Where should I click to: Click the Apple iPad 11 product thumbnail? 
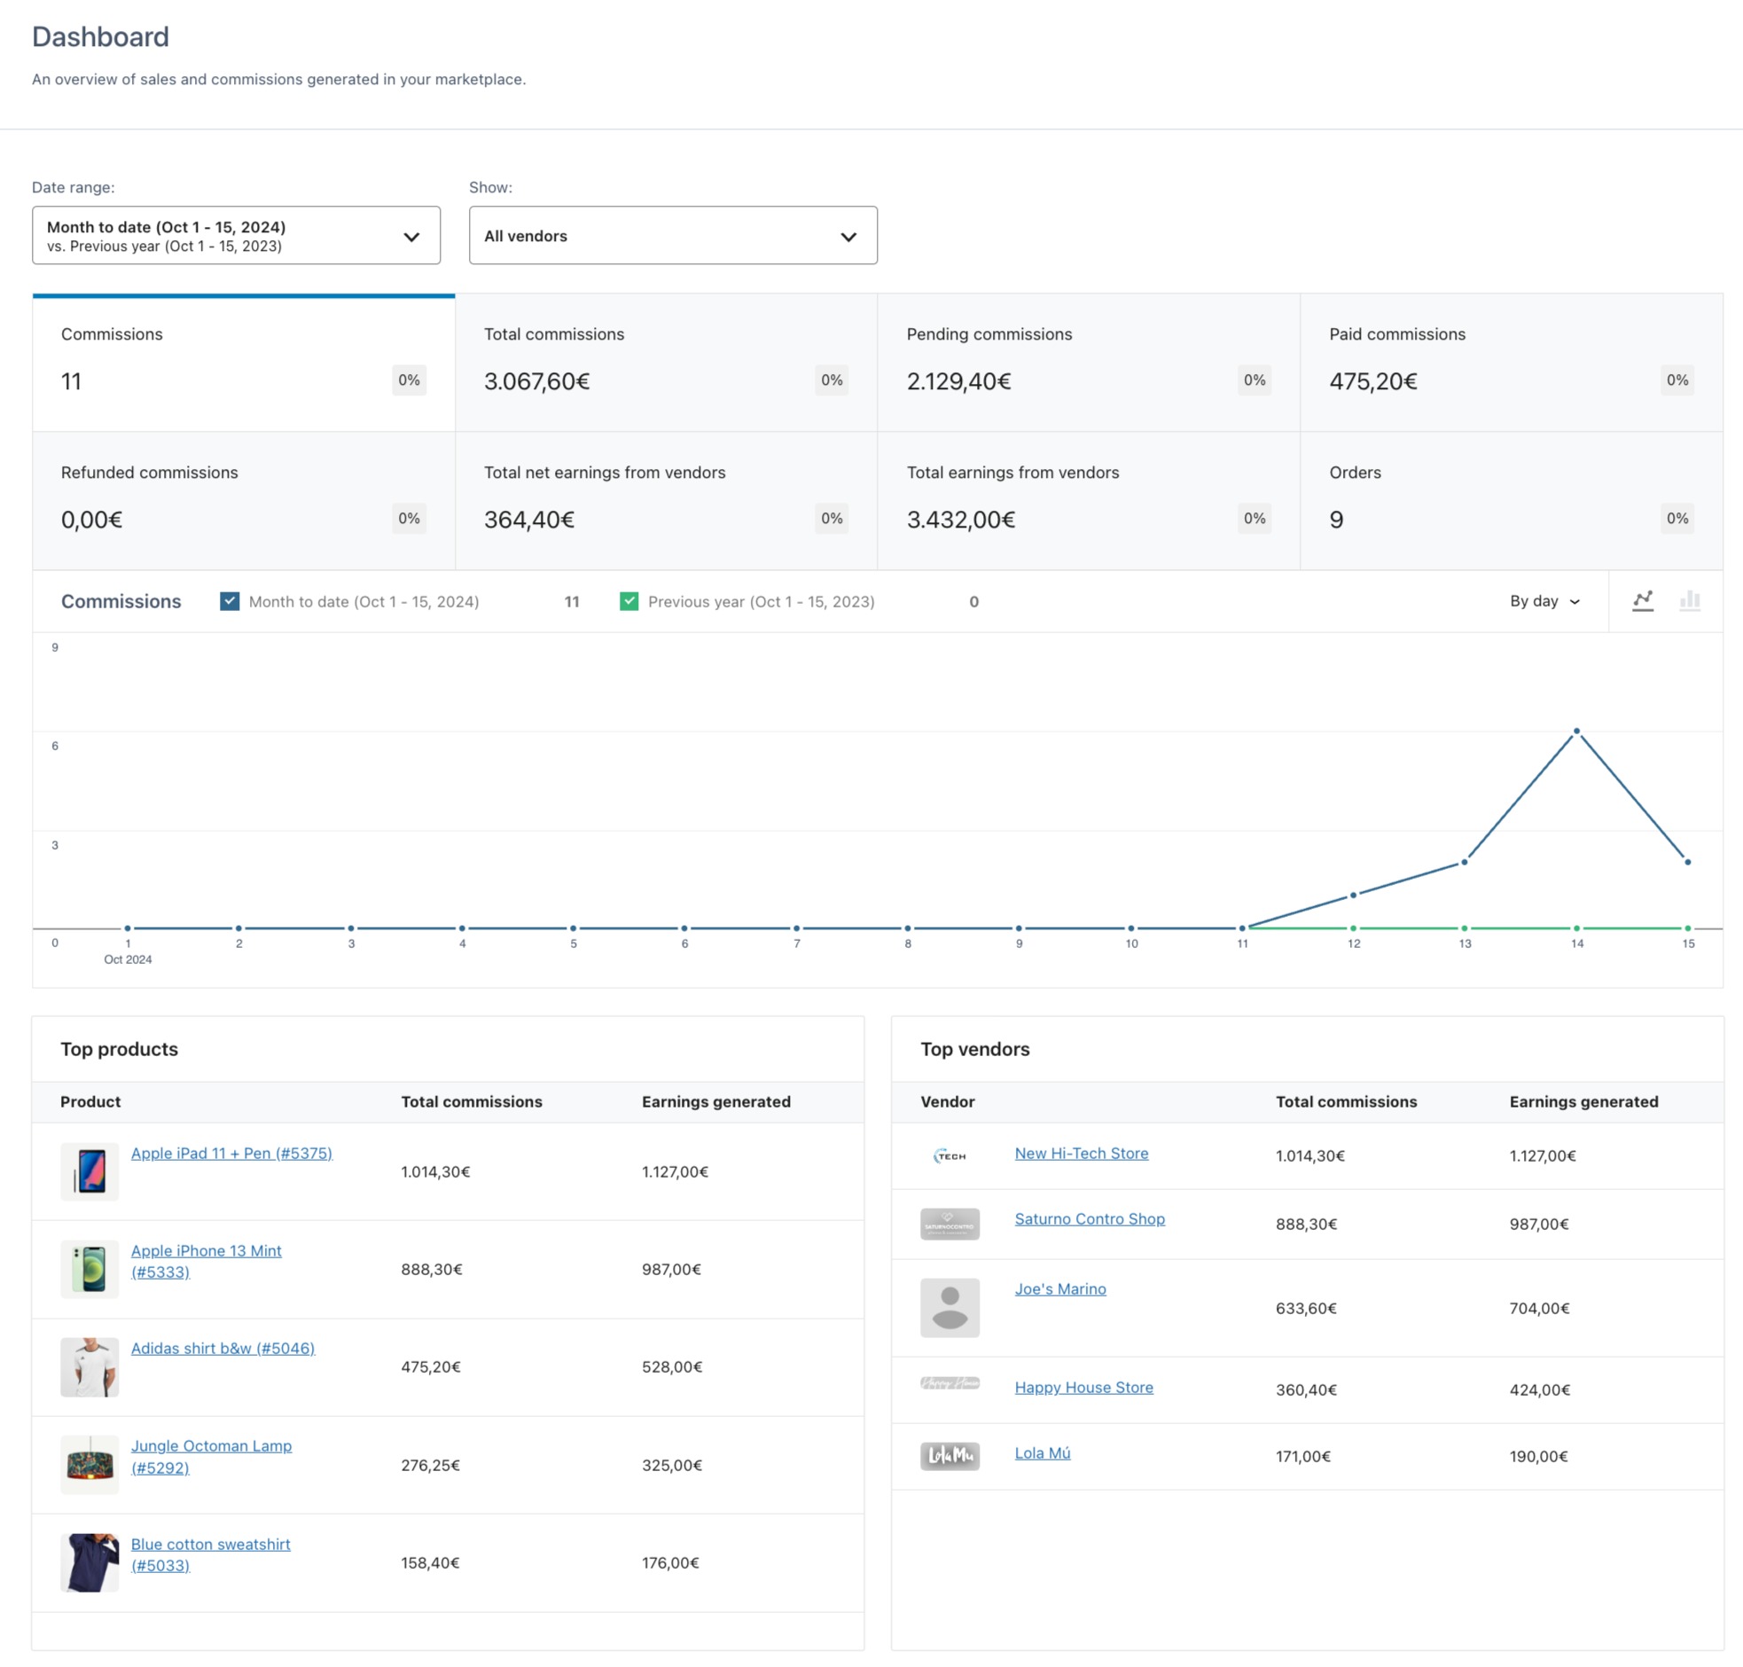pyautogui.click(x=90, y=1171)
